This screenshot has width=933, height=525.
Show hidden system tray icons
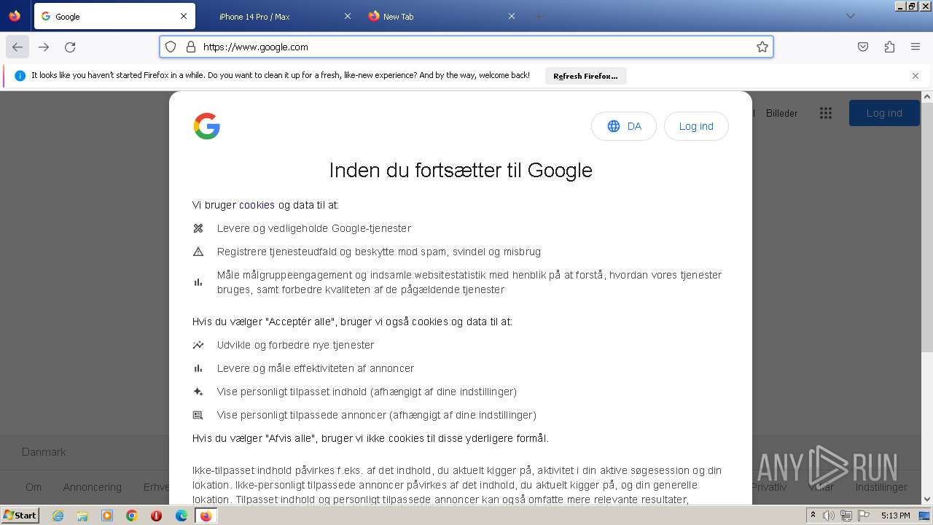(x=813, y=516)
